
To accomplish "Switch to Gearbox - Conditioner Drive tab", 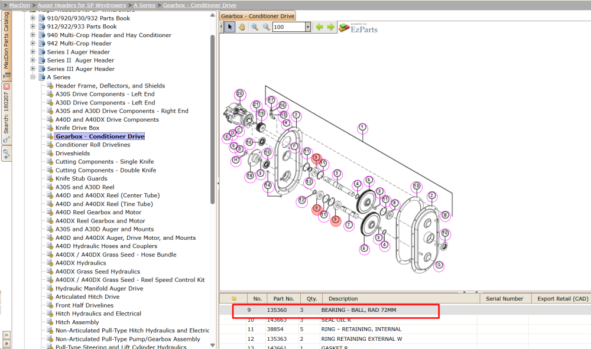I will click(x=258, y=16).
